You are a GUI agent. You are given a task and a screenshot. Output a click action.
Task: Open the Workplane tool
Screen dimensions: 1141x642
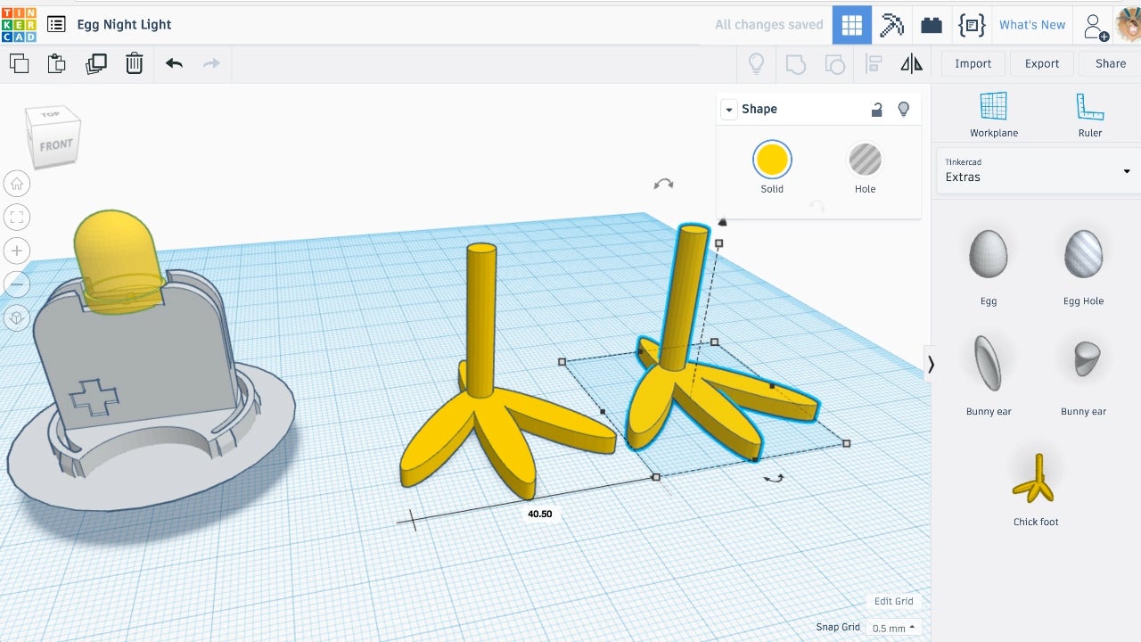993,115
